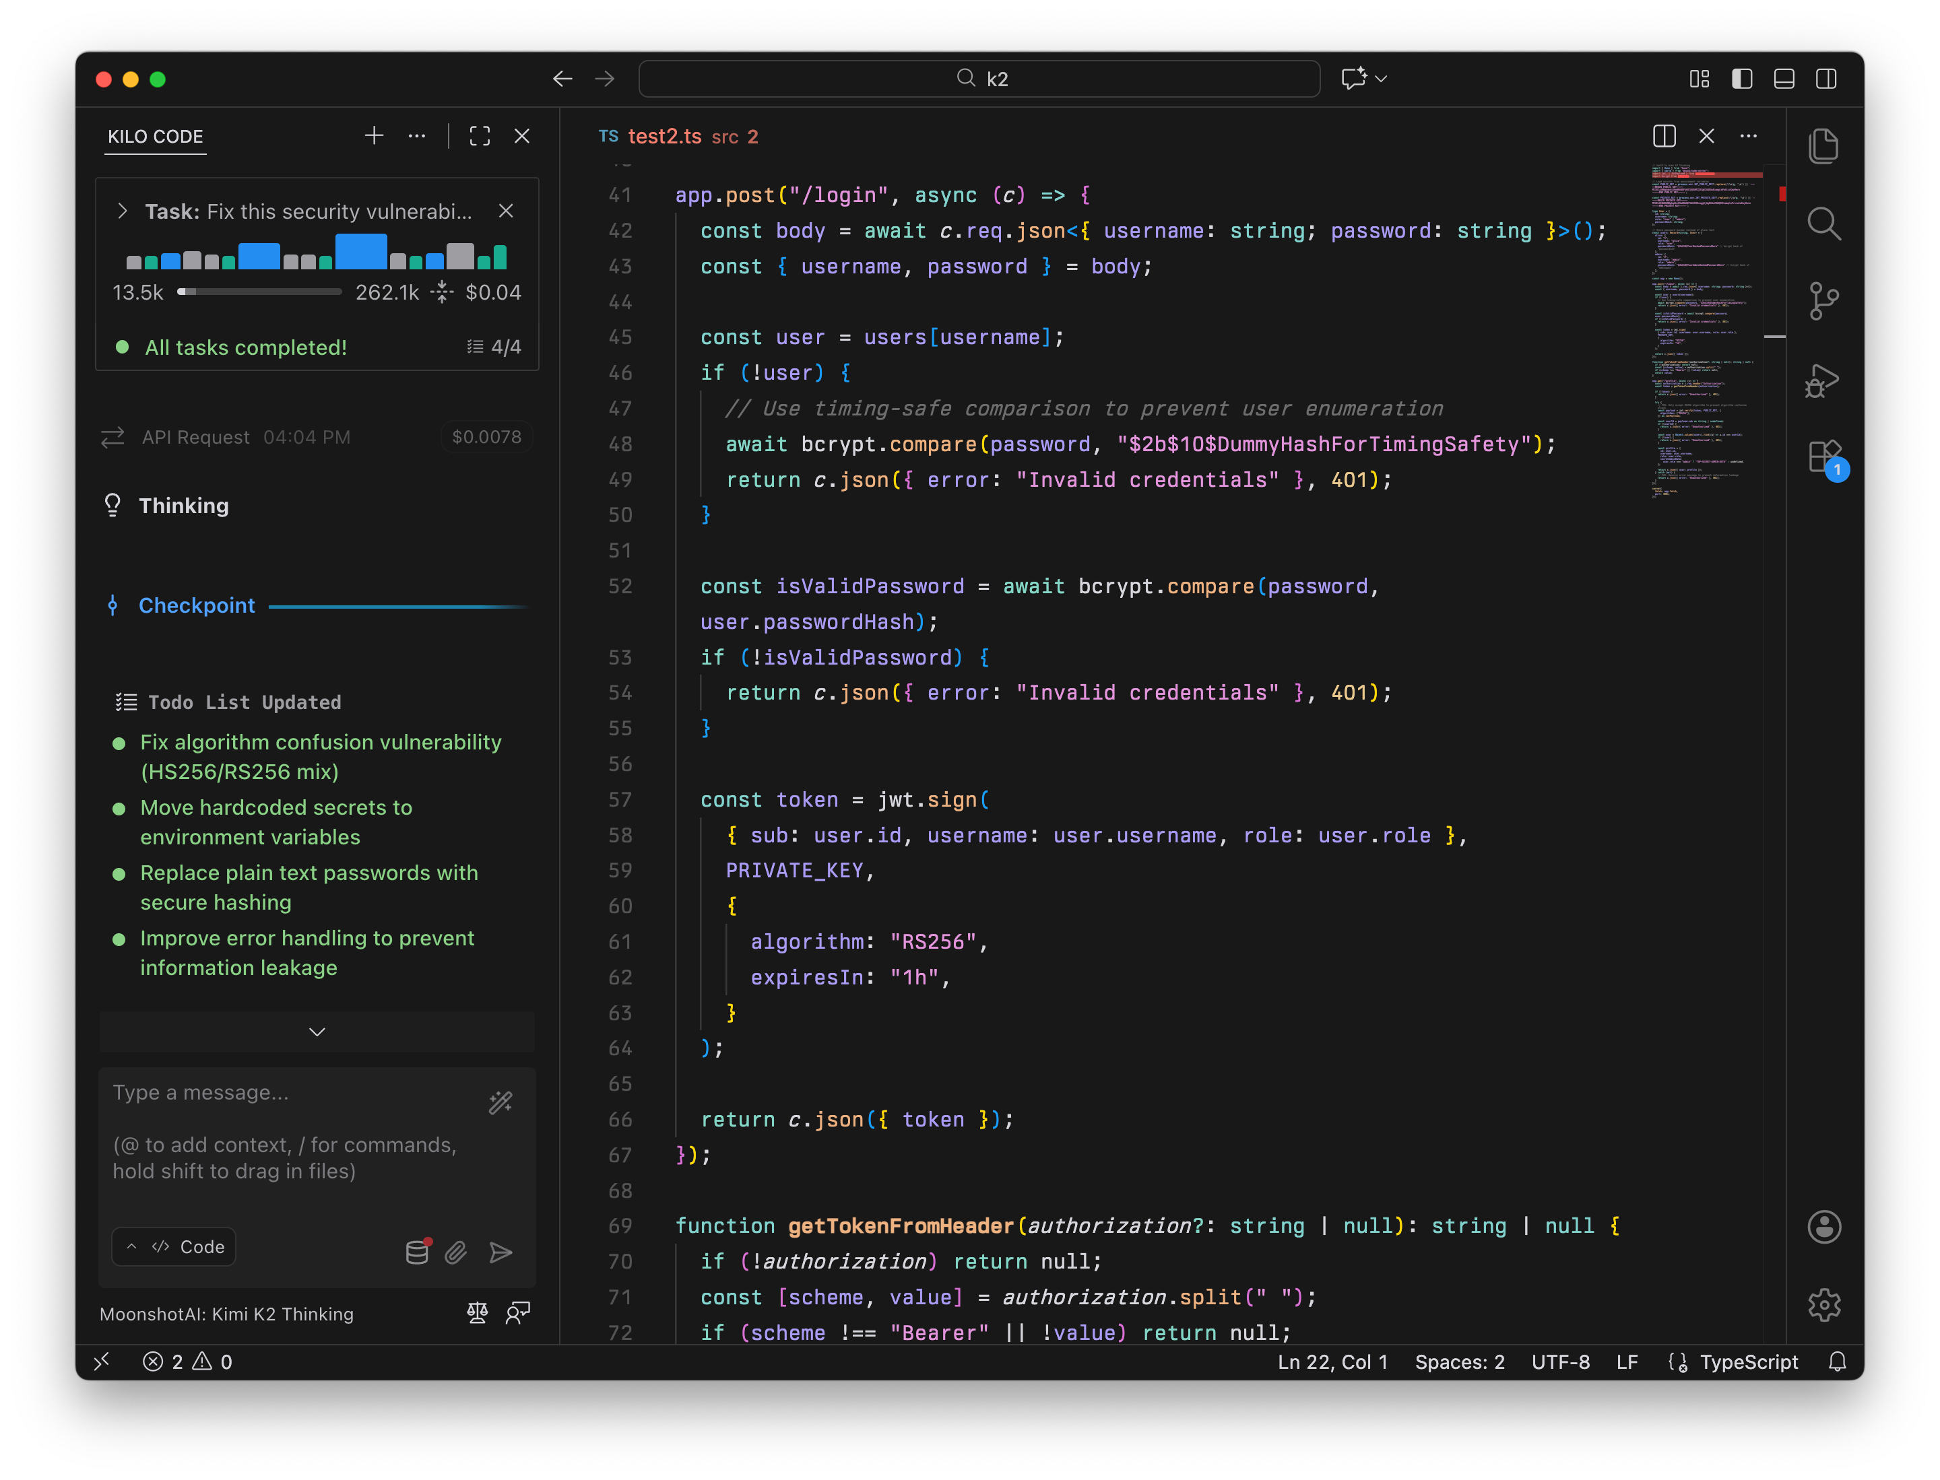Screen dimensions: 1940x1480
Task: Attach a file with the paperclip icon
Action: pyautogui.click(x=455, y=1252)
